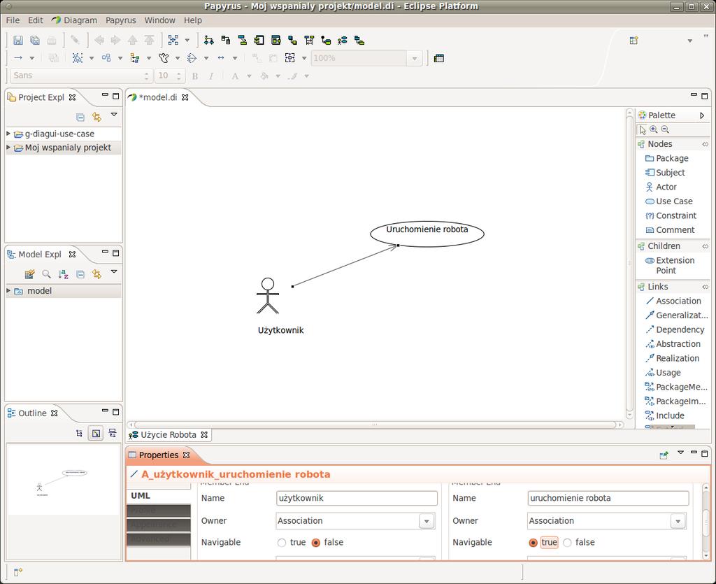Image resolution: width=716 pixels, height=584 pixels.
Task: Select the Uruchomienie robota use case ellipse
Action: click(427, 234)
